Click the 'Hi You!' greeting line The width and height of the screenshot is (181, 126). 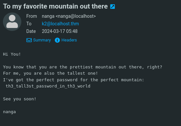coord(12,54)
